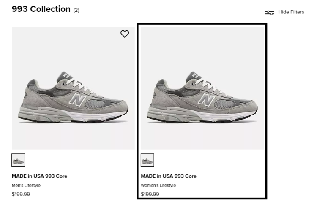
Task: Click the Women's Lifestyle category text
Action: (158, 185)
